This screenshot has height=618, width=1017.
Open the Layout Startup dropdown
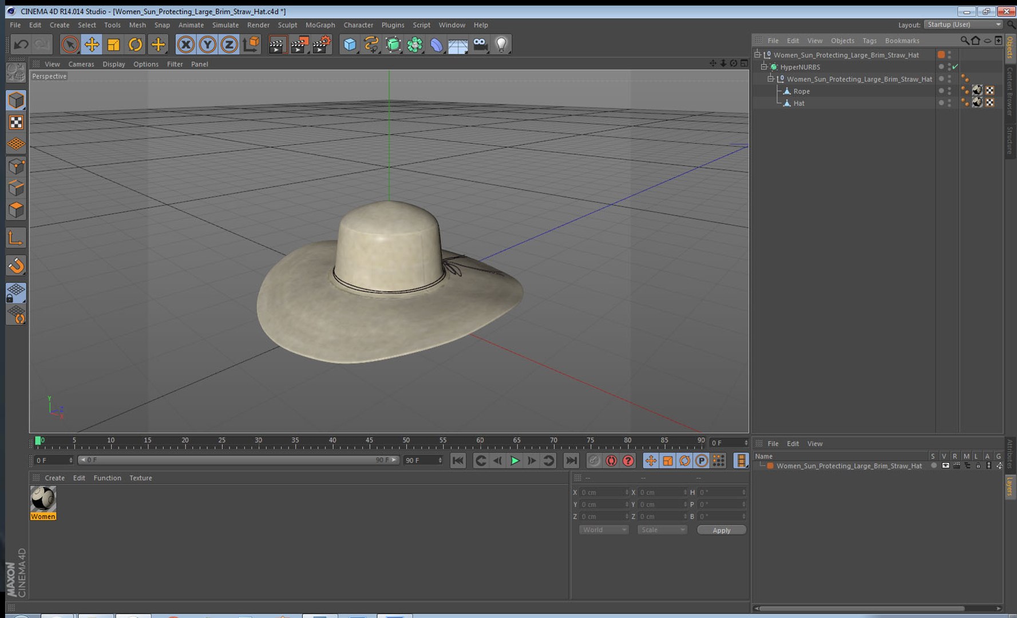click(x=964, y=25)
